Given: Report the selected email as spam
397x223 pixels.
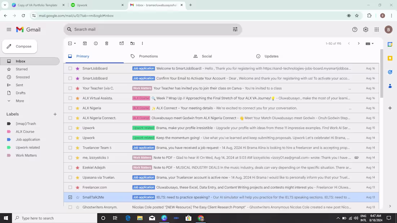Looking at the screenshot, I should (96, 43).
